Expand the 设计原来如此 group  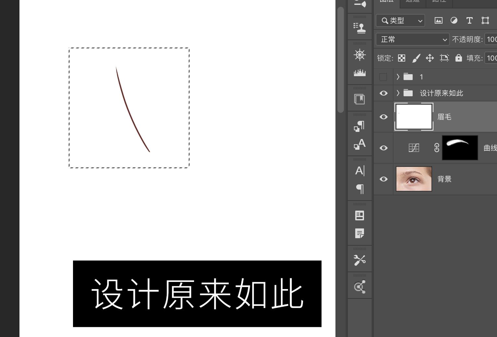coord(398,93)
